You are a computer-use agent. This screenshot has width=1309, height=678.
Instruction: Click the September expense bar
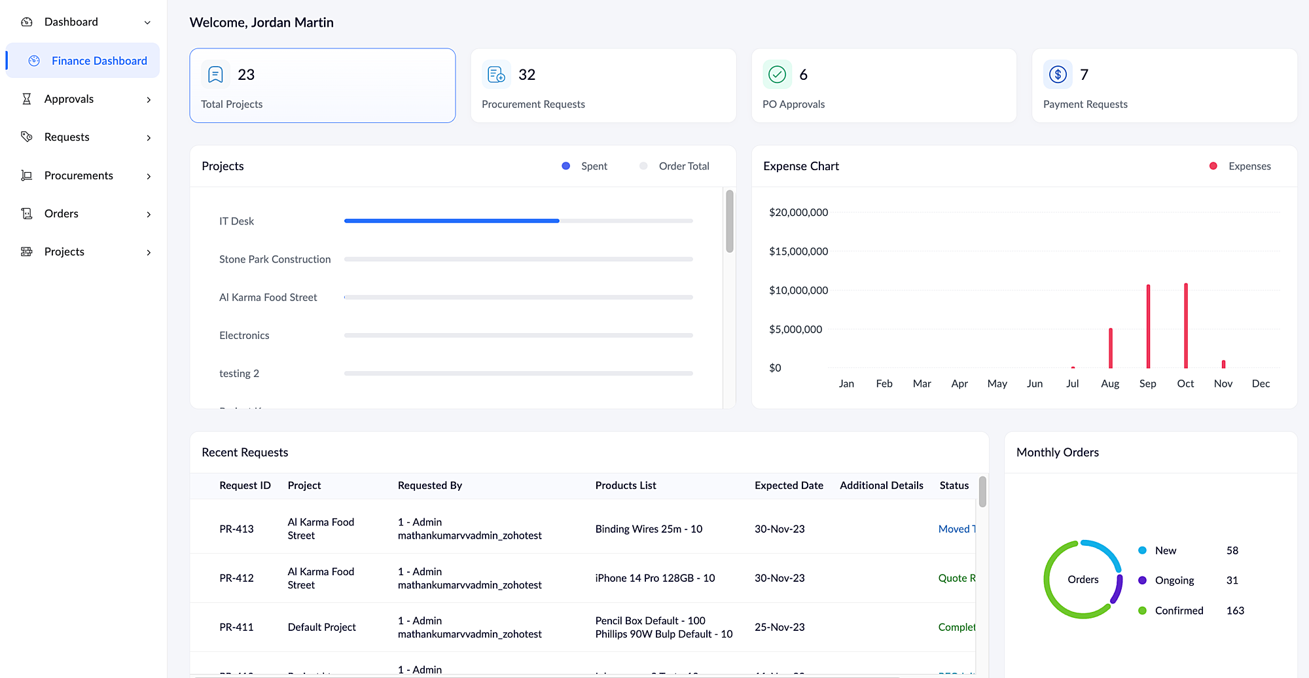coord(1148,327)
